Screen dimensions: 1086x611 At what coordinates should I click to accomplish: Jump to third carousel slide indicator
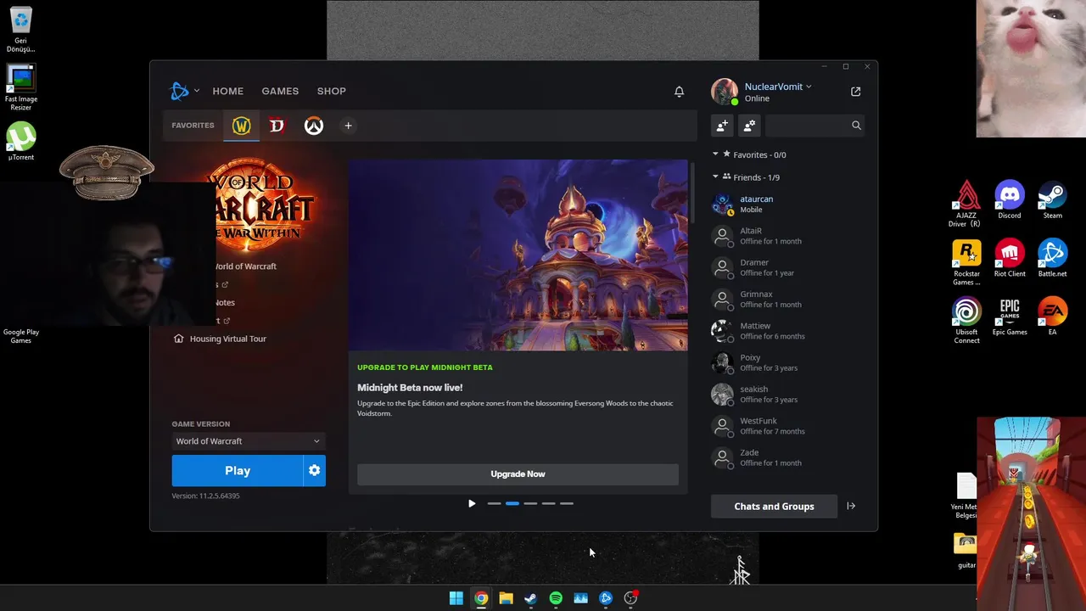click(x=530, y=503)
